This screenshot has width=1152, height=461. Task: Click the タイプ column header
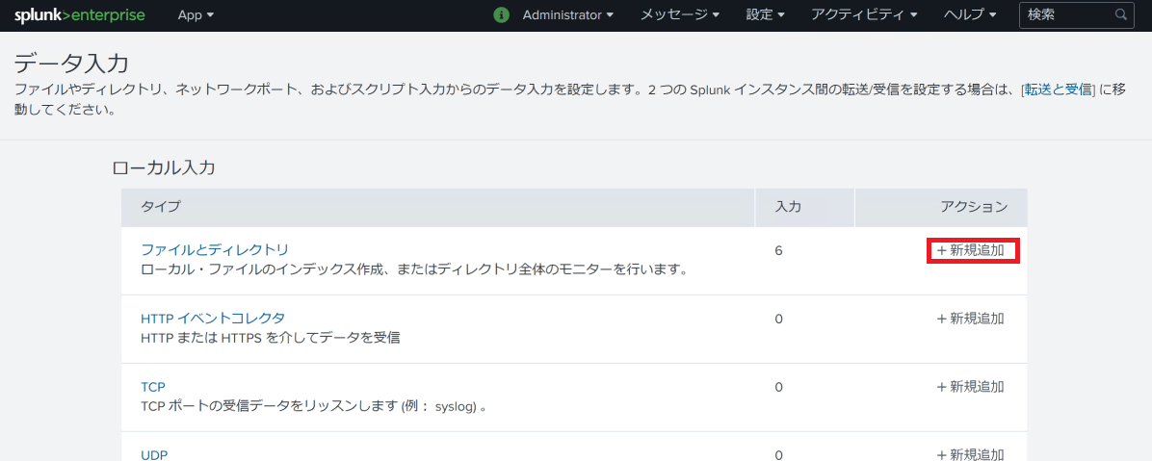tap(161, 207)
